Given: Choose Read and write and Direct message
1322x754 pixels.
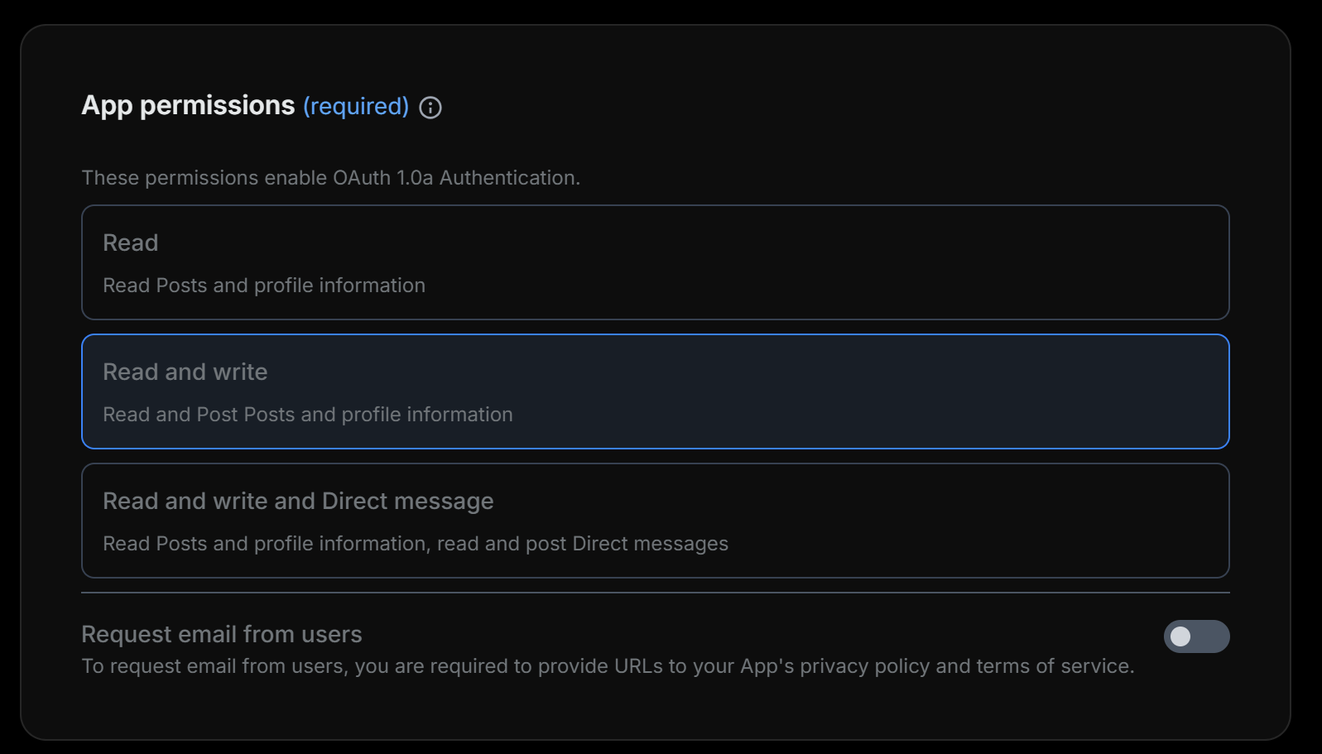Looking at the screenshot, I should click(654, 521).
